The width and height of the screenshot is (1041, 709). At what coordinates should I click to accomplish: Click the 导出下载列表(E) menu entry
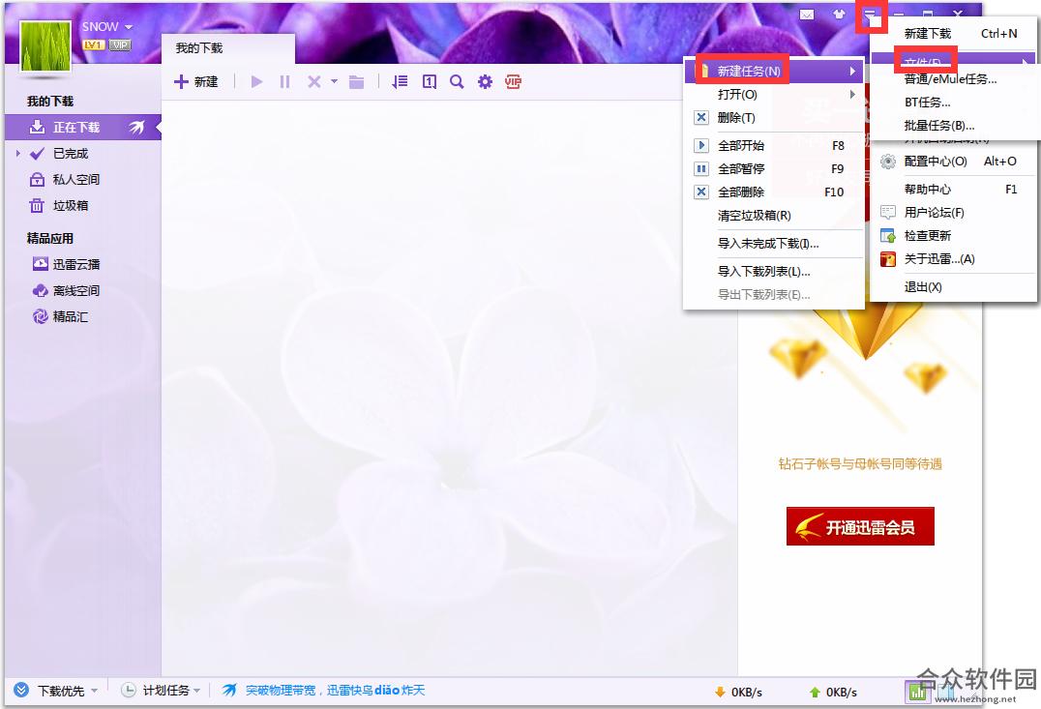774,294
